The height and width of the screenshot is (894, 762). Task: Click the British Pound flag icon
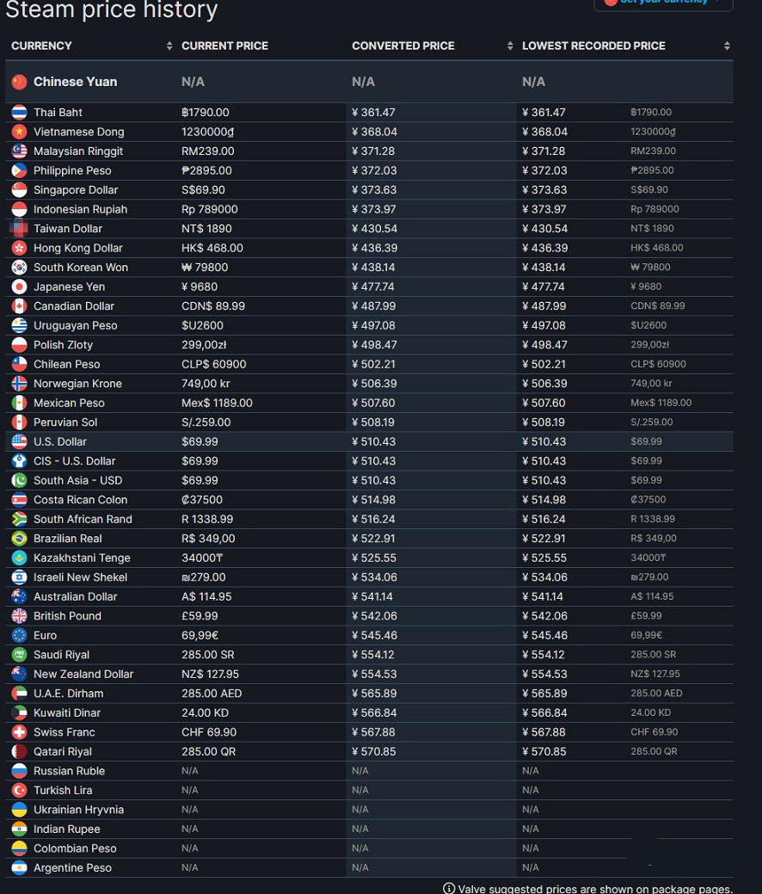[19, 616]
